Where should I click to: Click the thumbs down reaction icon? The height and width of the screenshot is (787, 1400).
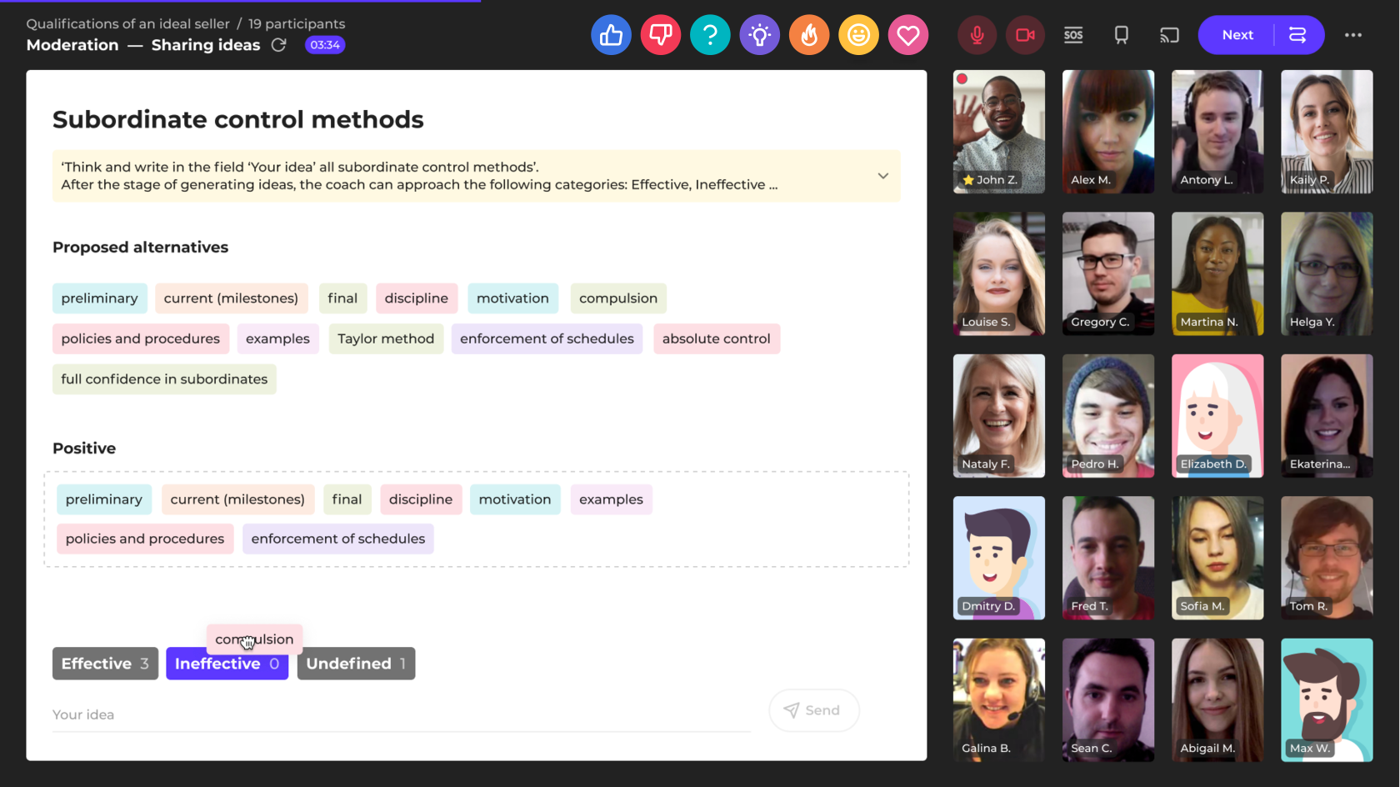pyautogui.click(x=660, y=35)
